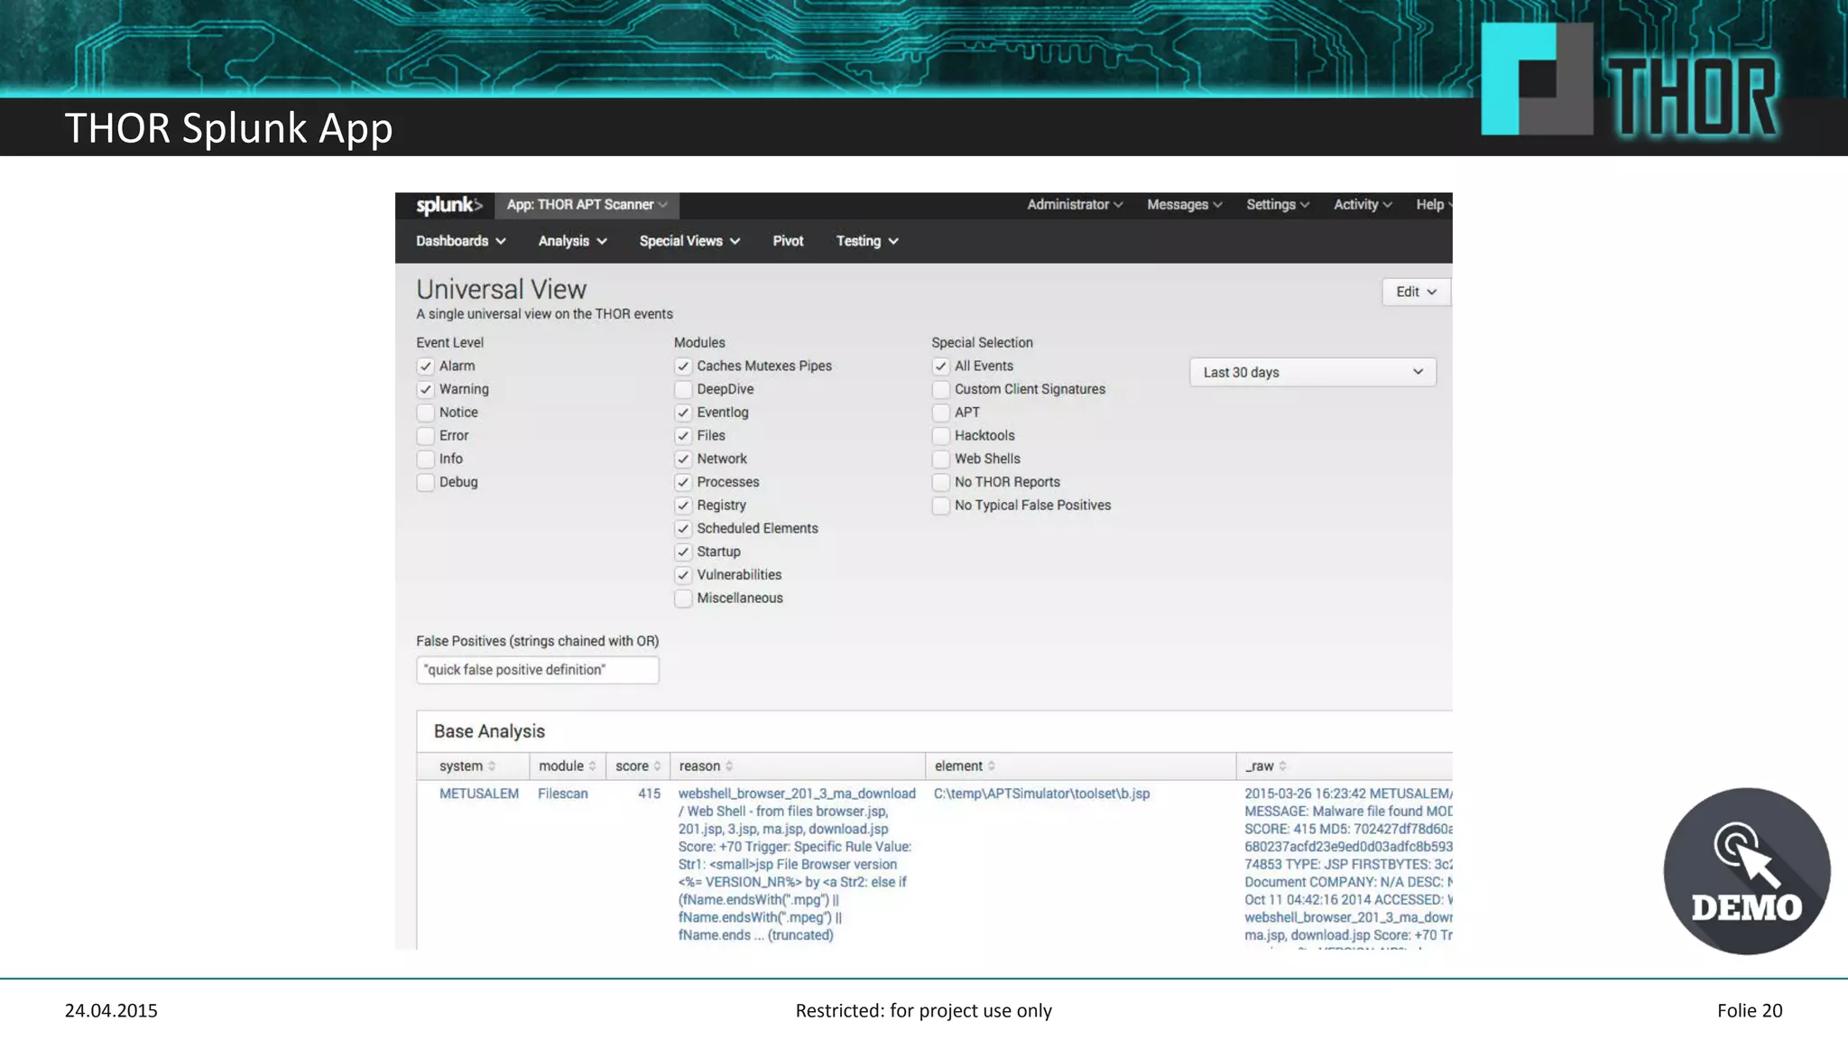Open the Testing menu
Image resolution: width=1848 pixels, height=1040 pixels.
(867, 241)
